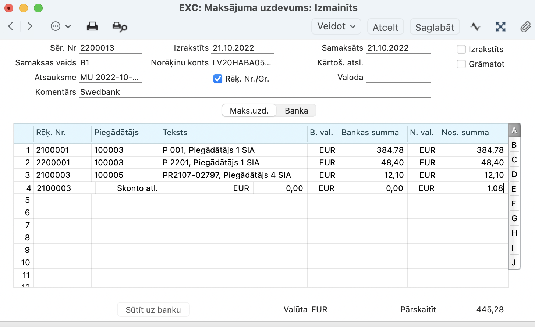Expand the Veidot dropdown

pyautogui.click(x=336, y=26)
